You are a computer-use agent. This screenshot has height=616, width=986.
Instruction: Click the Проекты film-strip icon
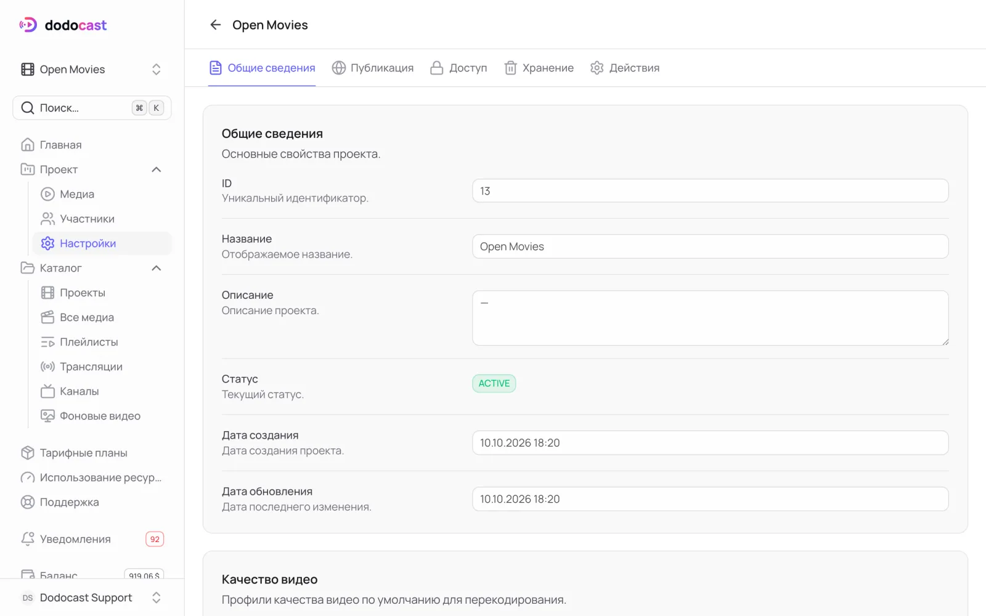pos(47,293)
